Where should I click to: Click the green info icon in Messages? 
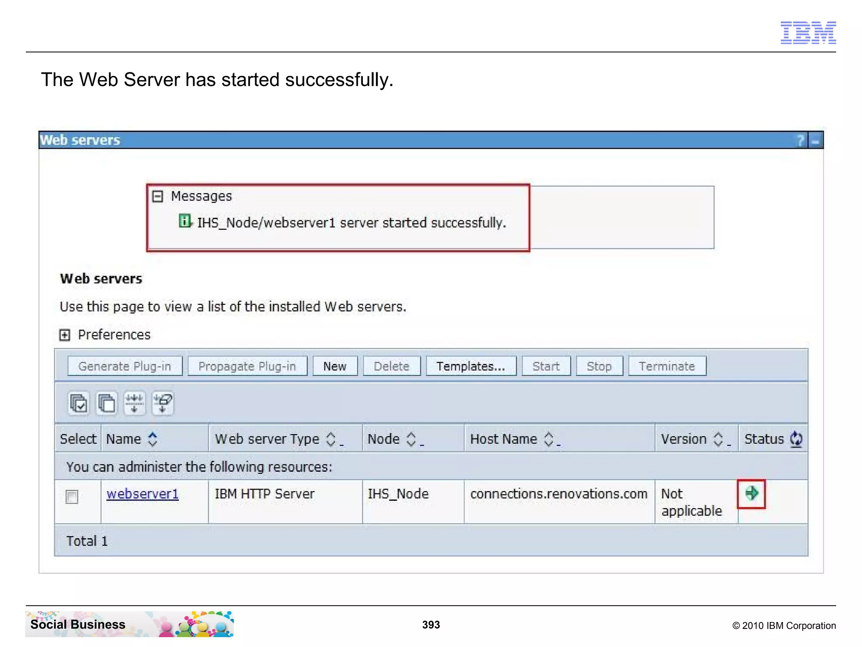[185, 221]
